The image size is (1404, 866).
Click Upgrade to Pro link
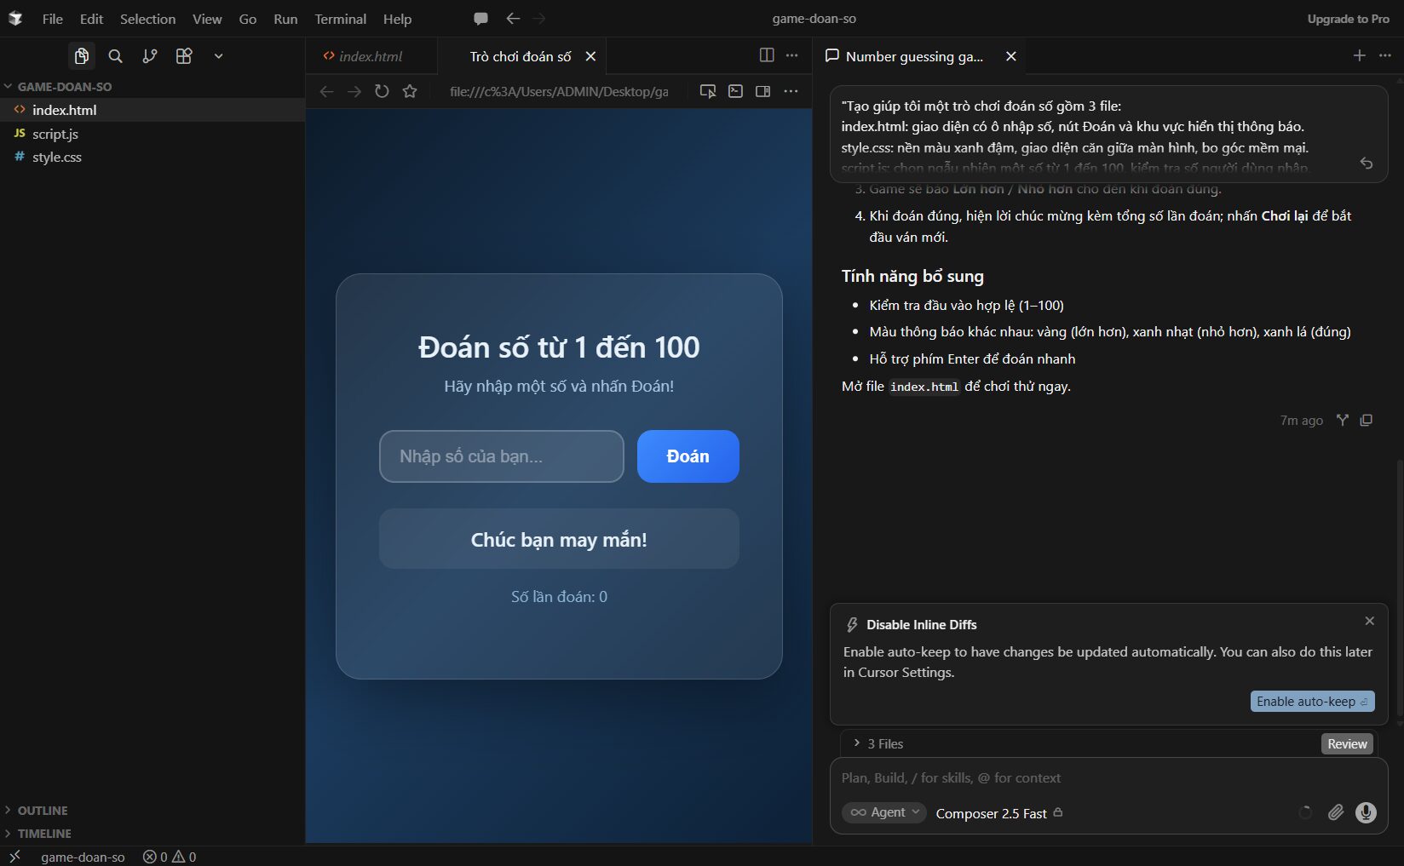(x=1348, y=19)
